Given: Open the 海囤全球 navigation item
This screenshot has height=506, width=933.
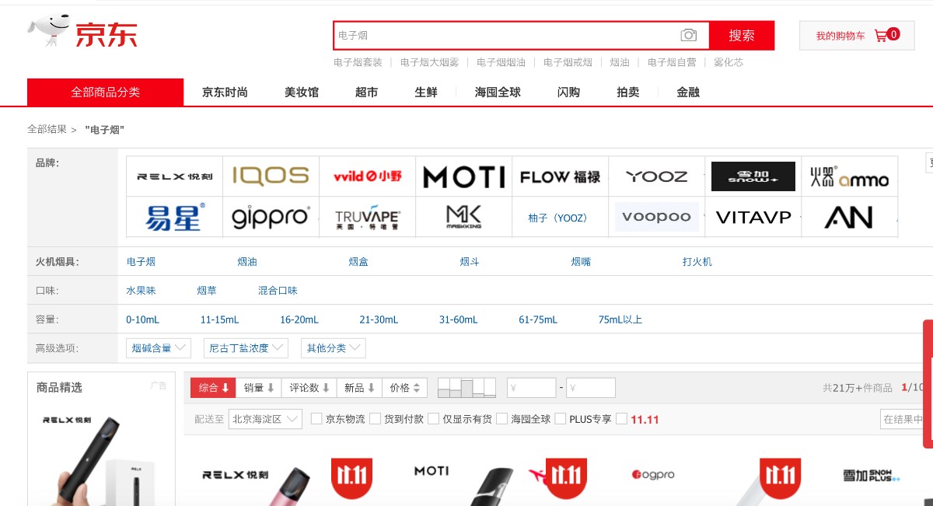Looking at the screenshot, I should pyautogui.click(x=498, y=92).
